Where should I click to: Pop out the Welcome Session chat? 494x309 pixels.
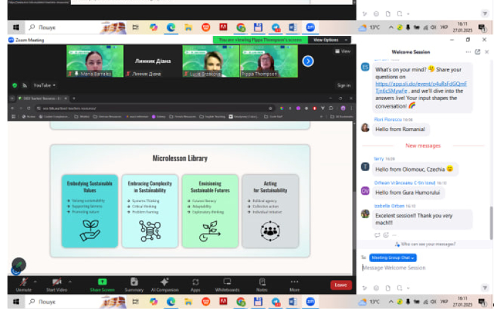coord(477,52)
